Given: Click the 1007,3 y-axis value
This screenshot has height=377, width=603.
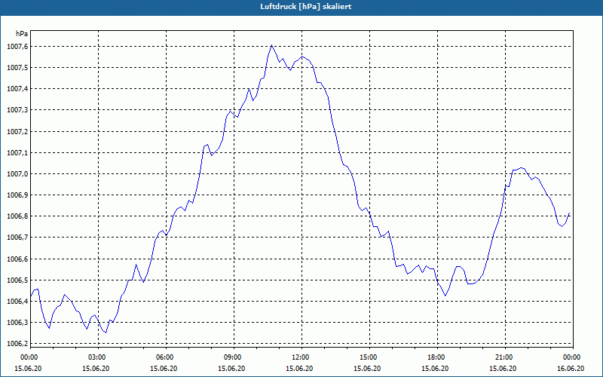Looking at the screenshot, I should pos(17,110).
